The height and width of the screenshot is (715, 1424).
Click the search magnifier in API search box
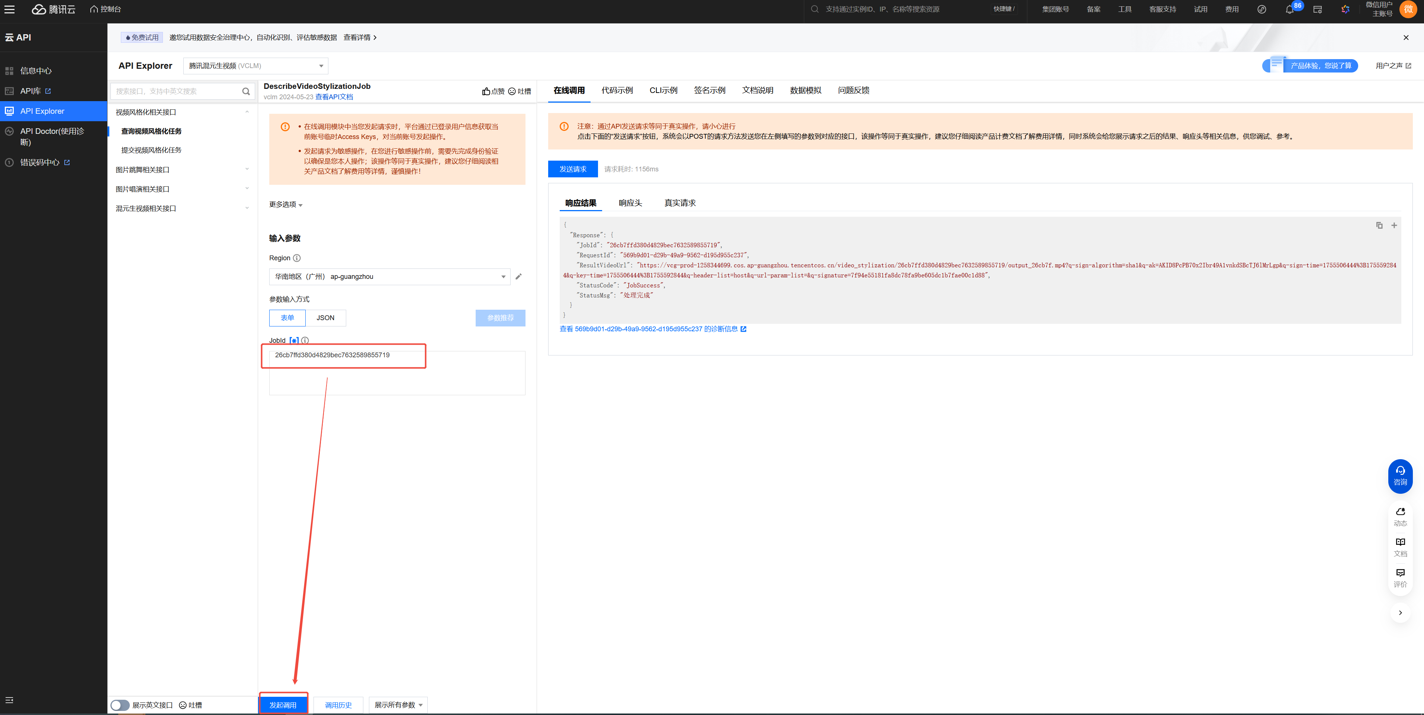coord(246,91)
